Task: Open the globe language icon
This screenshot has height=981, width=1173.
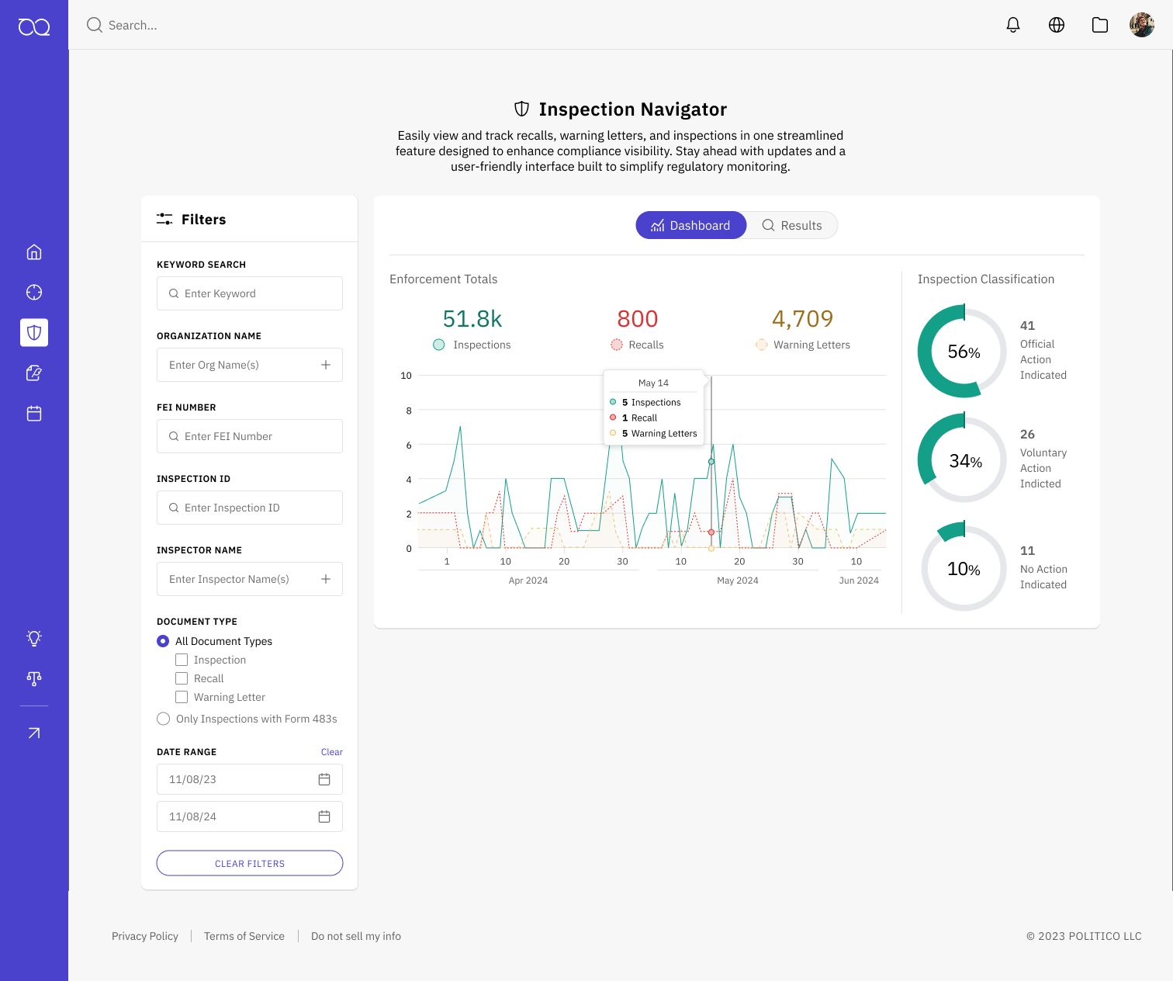Action: [x=1057, y=25]
